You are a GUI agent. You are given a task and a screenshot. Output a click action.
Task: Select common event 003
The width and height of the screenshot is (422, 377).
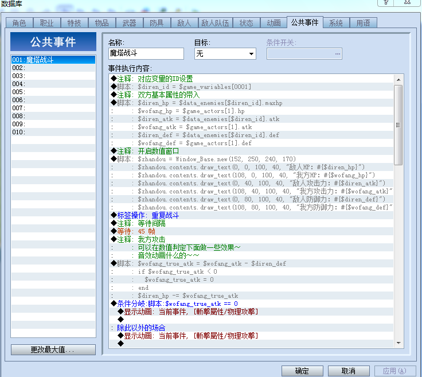click(x=53, y=76)
